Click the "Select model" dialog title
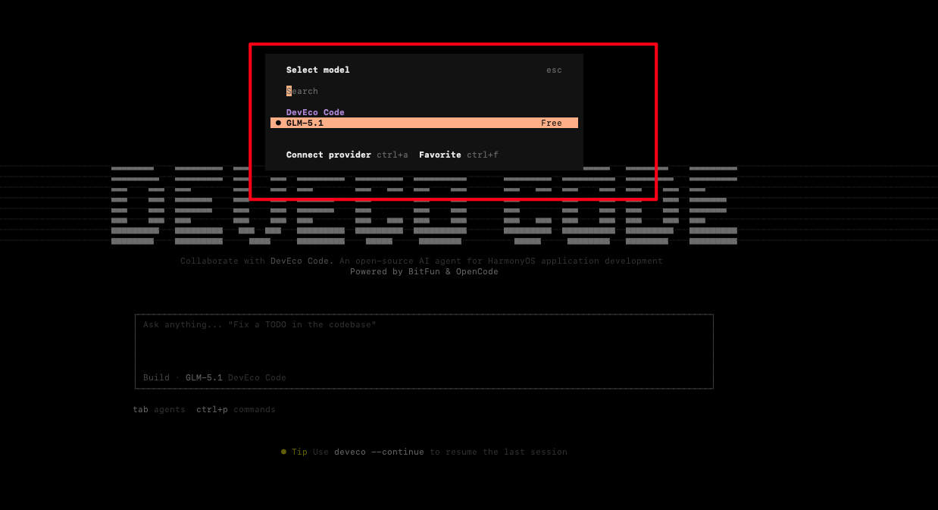The image size is (938, 510). coord(318,70)
